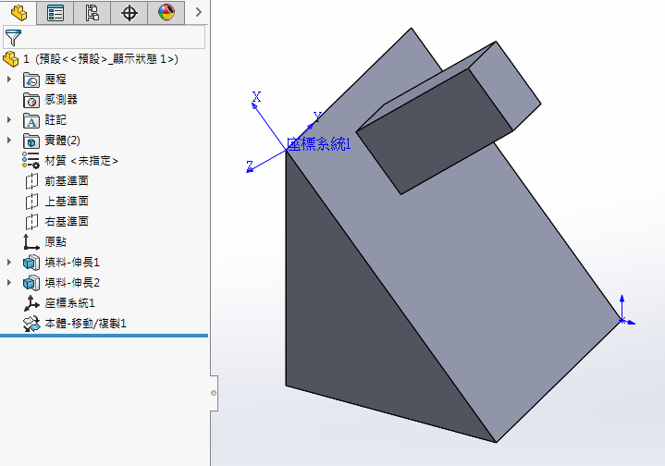Click the 上基準面 plane icon
The width and height of the screenshot is (665, 466).
pyautogui.click(x=31, y=202)
